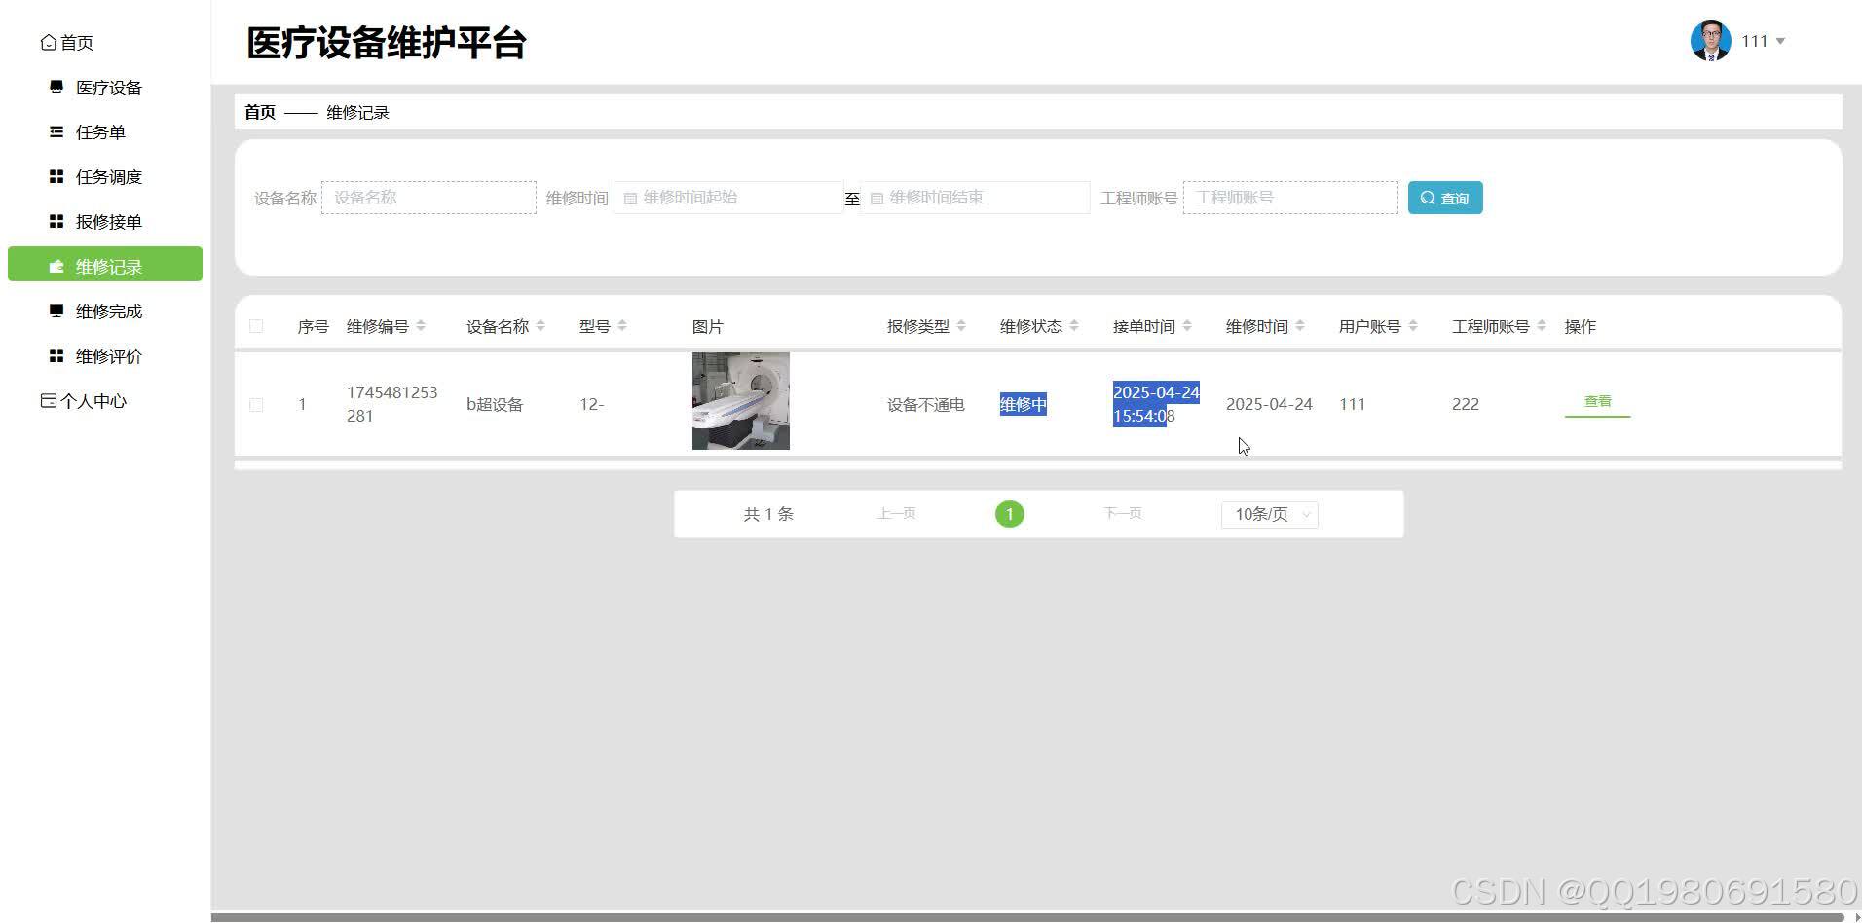Image resolution: width=1862 pixels, height=923 pixels.
Task: Open the 维修时间起始 date picker
Action: coord(727,197)
